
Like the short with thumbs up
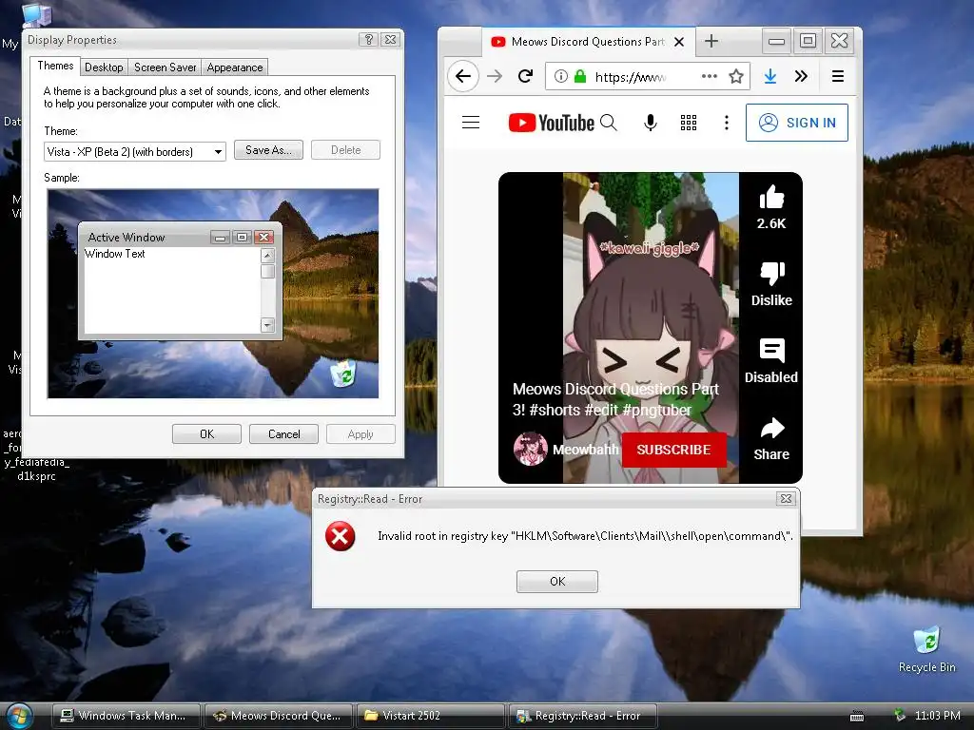pos(771,198)
